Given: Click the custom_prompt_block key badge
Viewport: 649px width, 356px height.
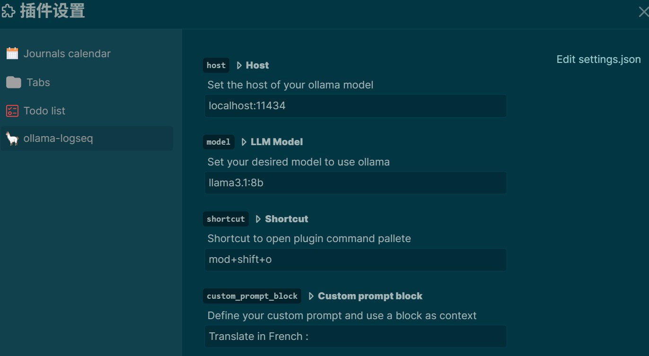Looking at the screenshot, I should (x=252, y=296).
